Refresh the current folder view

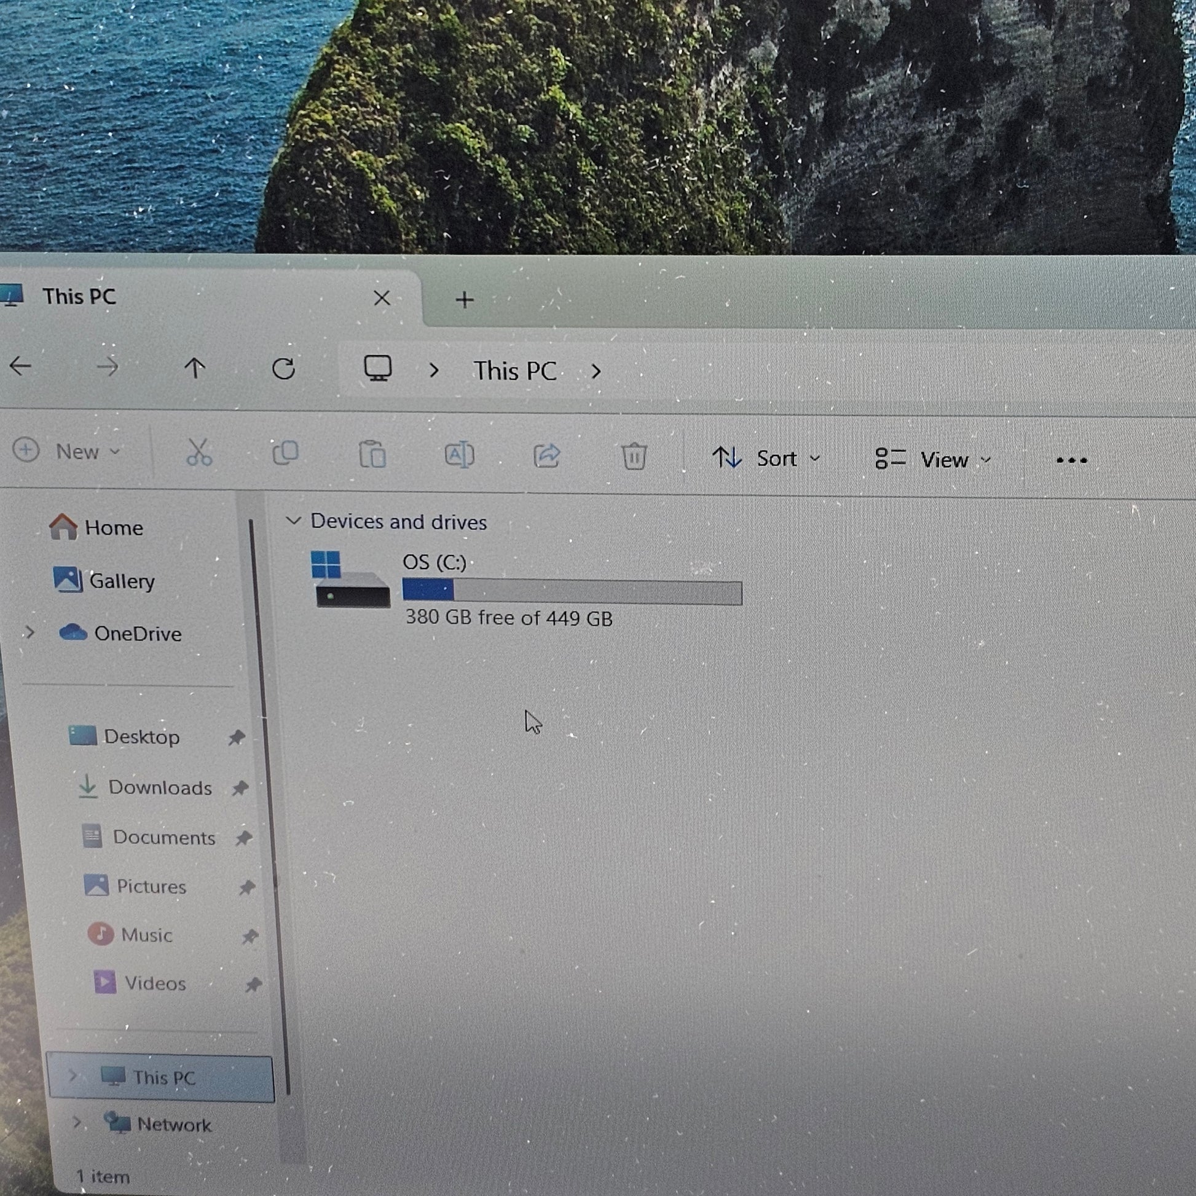coord(283,369)
